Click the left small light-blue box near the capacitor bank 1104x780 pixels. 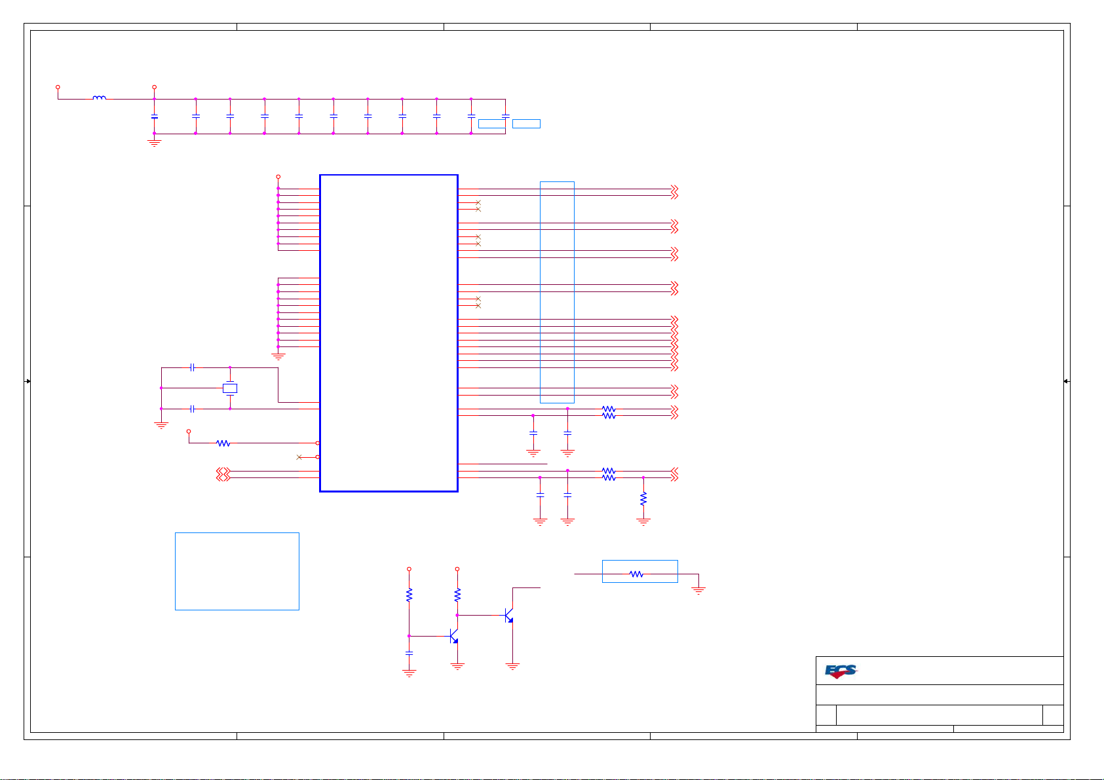pyautogui.click(x=492, y=124)
